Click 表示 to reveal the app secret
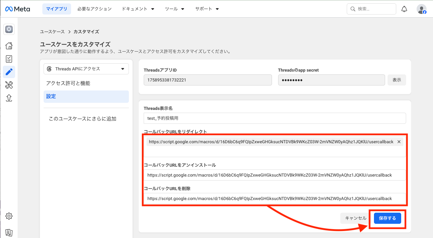Image resolution: width=433 pixels, height=238 pixels. [397, 80]
